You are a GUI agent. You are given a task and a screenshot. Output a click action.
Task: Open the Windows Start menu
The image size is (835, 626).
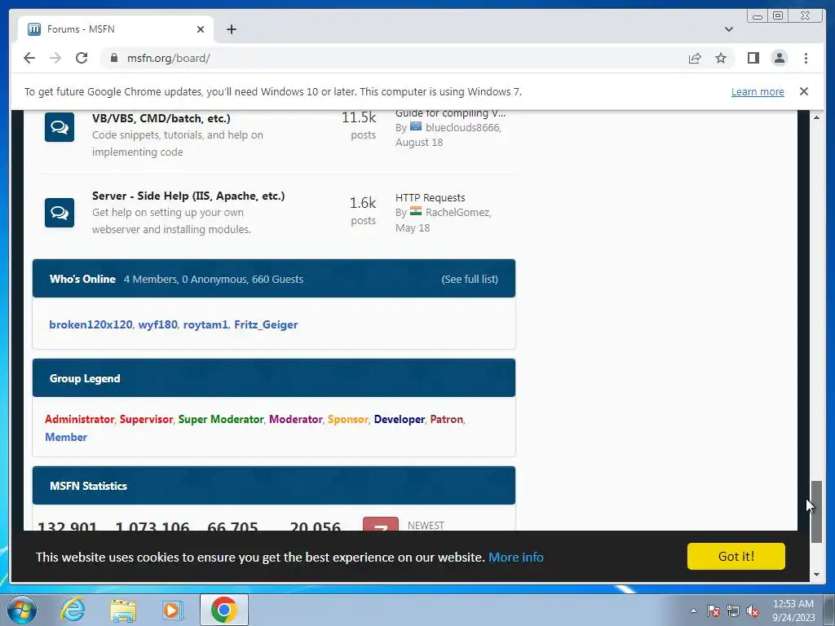pyautogui.click(x=22, y=610)
